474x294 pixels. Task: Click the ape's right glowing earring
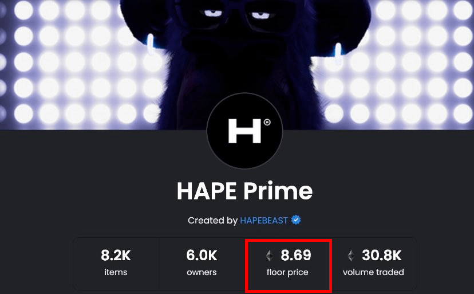(338, 54)
